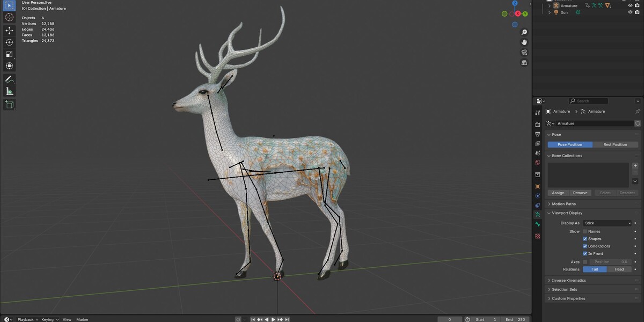
Task: Activate the Rotate tool
Action: (x=9, y=42)
